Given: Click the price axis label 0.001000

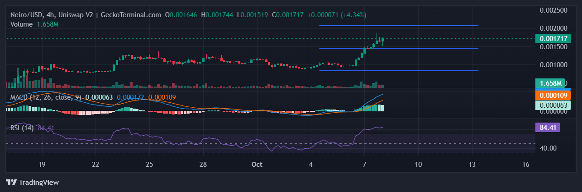Looking at the screenshot, I should (x=553, y=65).
